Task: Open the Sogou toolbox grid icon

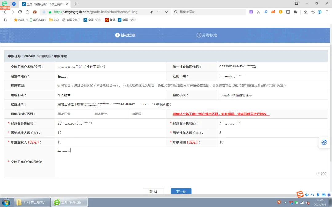Action: pyautogui.click(x=329, y=195)
